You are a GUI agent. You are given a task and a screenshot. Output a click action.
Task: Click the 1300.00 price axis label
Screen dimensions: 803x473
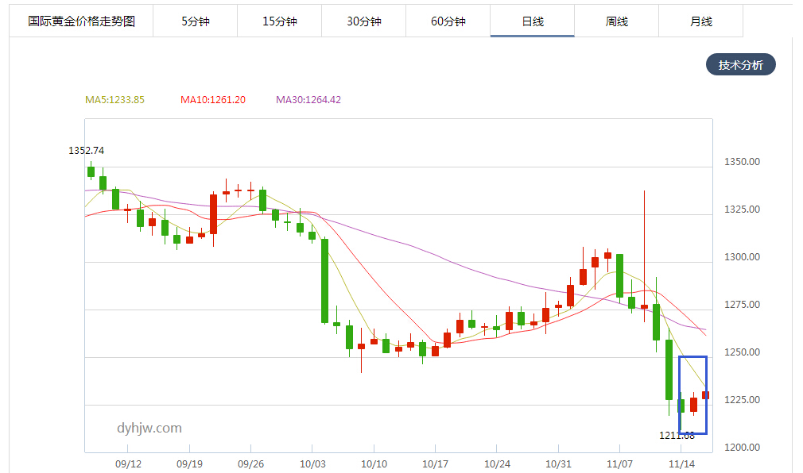coord(742,257)
